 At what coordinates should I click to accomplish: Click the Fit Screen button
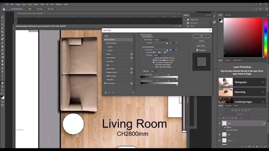(x=40, y=9)
